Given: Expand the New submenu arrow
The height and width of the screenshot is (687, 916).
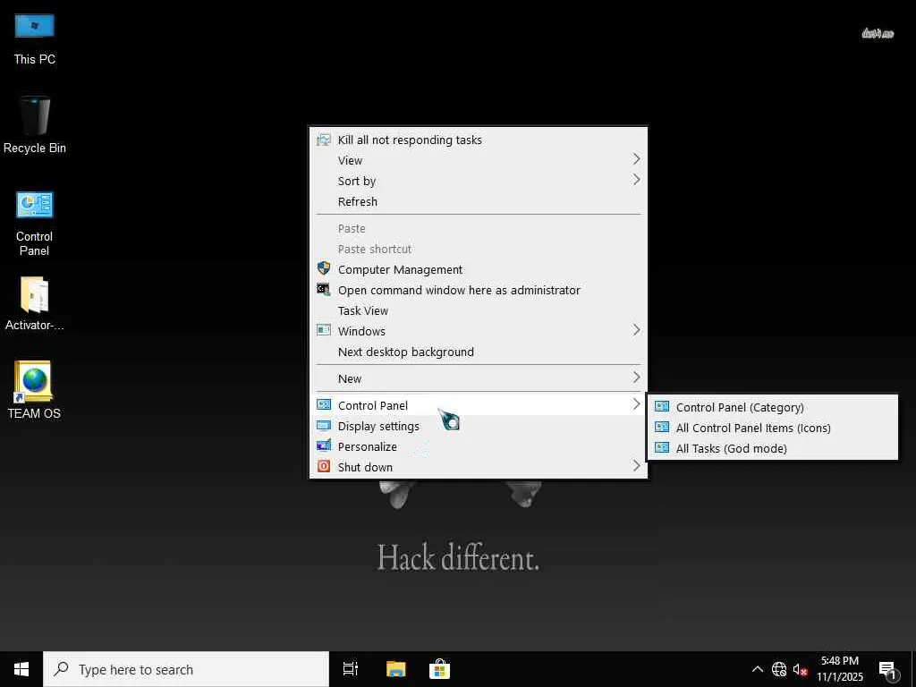Looking at the screenshot, I should click(x=636, y=377).
